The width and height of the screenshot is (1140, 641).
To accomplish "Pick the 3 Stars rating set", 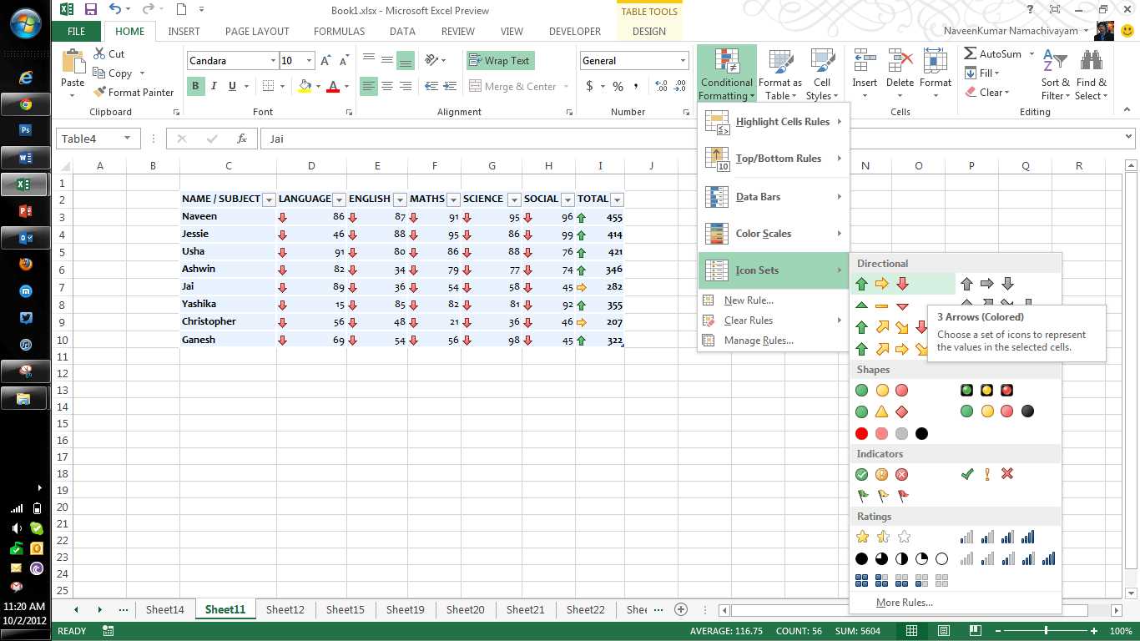I will click(882, 537).
